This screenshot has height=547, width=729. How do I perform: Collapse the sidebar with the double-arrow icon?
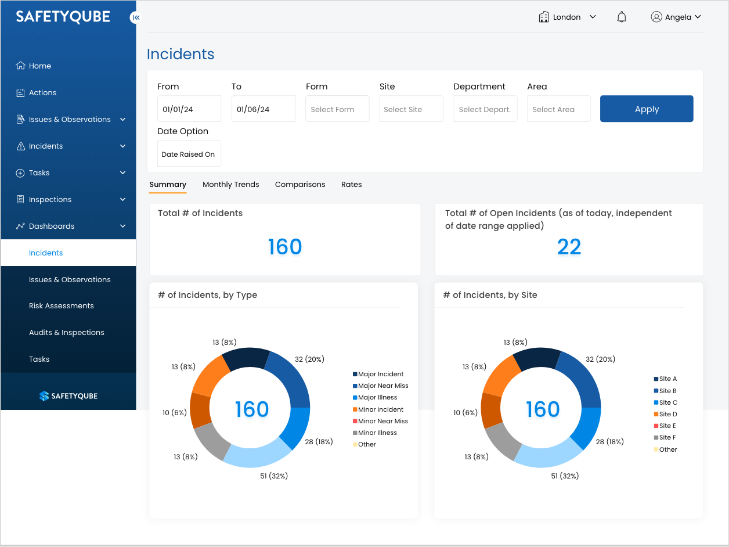pyautogui.click(x=136, y=17)
